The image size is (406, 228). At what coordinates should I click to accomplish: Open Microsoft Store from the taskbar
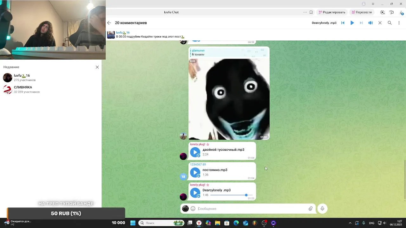pos(227,223)
